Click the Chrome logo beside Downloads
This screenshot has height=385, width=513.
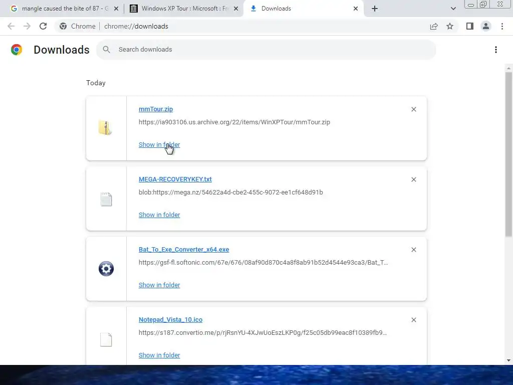point(17,50)
